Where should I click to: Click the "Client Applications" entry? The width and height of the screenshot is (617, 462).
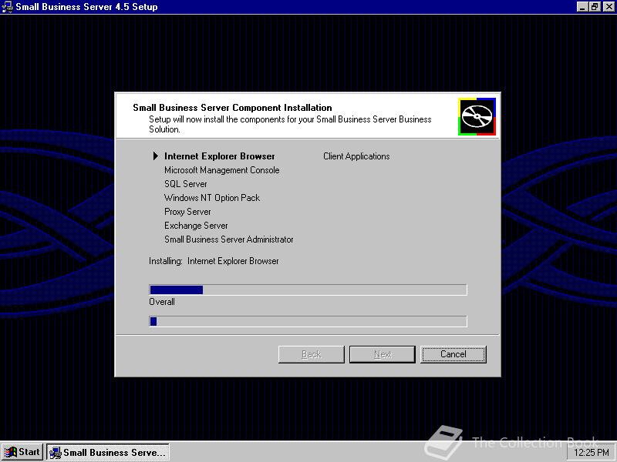(356, 156)
